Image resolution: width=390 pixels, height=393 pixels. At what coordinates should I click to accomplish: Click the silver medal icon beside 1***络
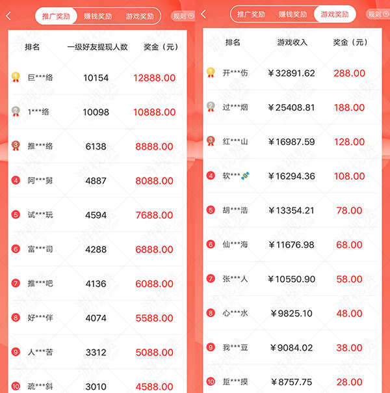tap(16, 111)
